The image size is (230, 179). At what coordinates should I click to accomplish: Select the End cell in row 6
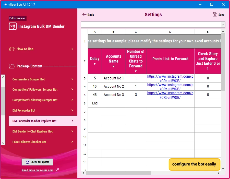pos(95,103)
